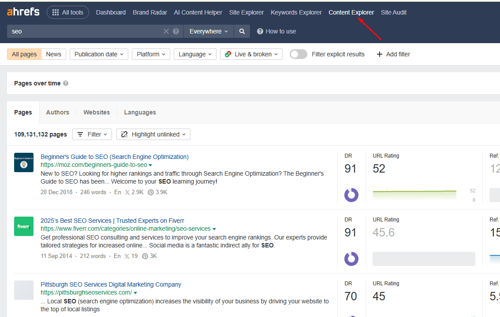Viewport: 500px width, 317px height.
Task: Click the seo search input field
Action: (x=84, y=31)
